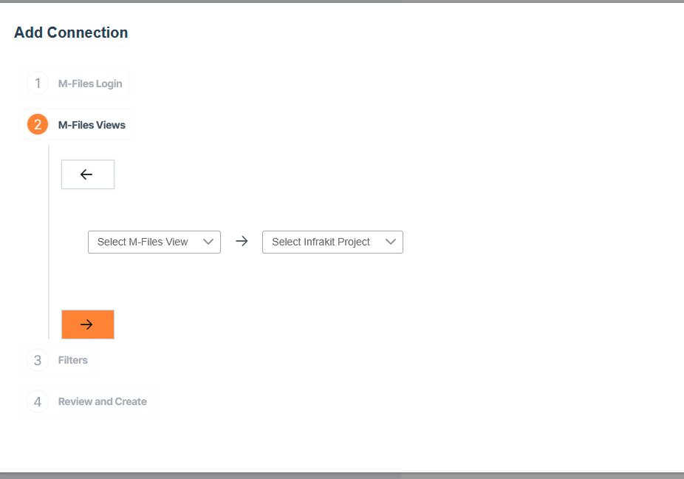Click the step 3 number circle
Screen dimensions: 684x479
click(x=37, y=360)
